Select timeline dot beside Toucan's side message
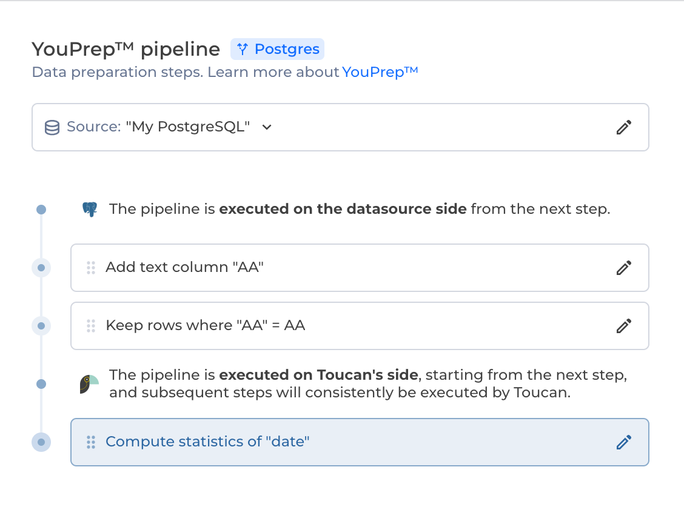This screenshot has height=510, width=684. tap(41, 384)
